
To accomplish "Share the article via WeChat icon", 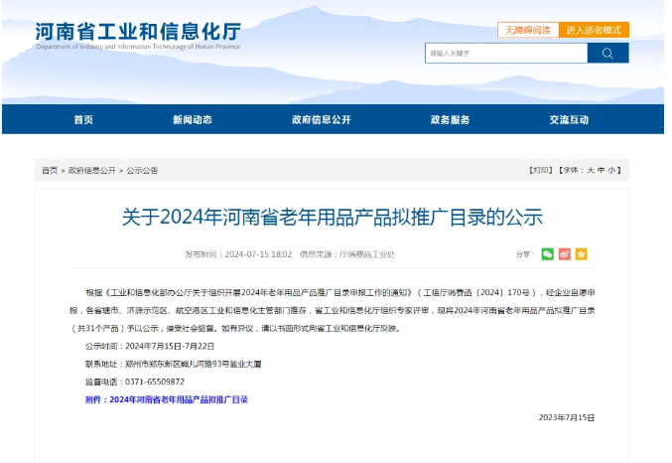I will (548, 254).
